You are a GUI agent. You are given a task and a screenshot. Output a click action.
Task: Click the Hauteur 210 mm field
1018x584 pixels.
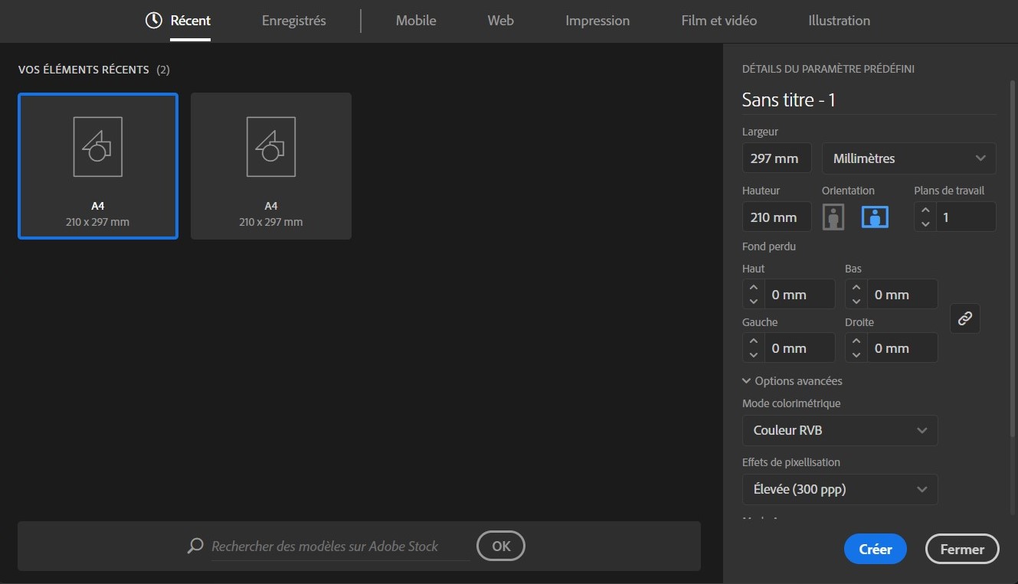[x=777, y=217]
